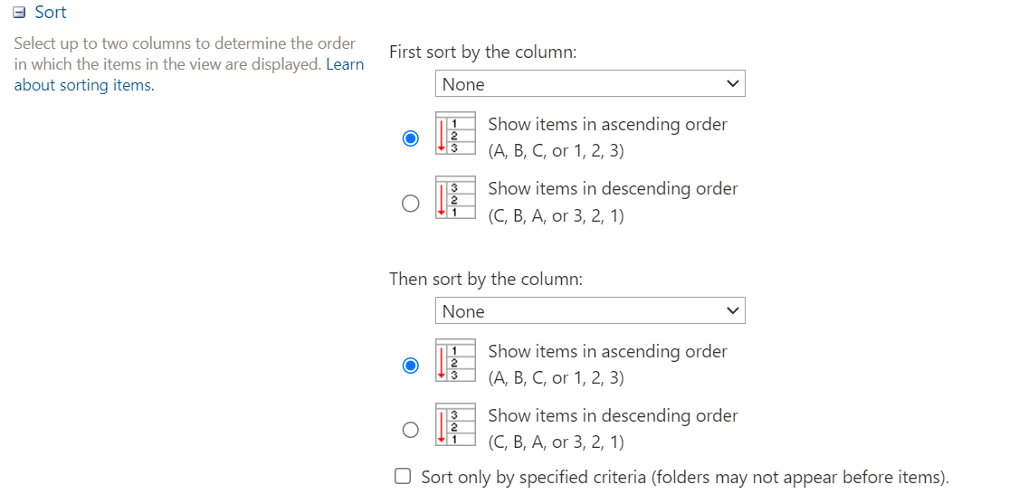The width and height of the screenshot is (1009, 504).
Task: Enable Sort only by specified criteria checkbox
Action: pos(404,477)
